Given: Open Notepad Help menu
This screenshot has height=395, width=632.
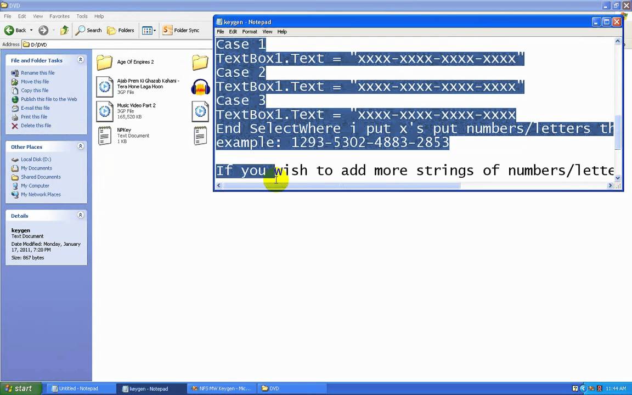Looking at the screenshot, I should click(x=282, y=31).
